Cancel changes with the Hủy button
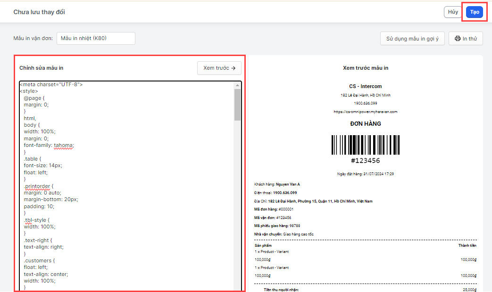This screenshot has width=492, height=292. point(453,12)
